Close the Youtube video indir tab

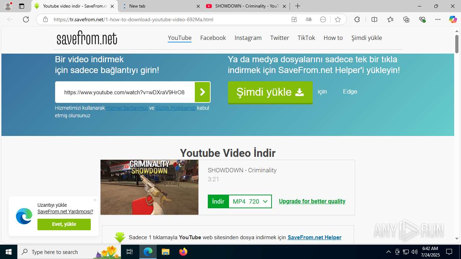[x=112, y=6]
